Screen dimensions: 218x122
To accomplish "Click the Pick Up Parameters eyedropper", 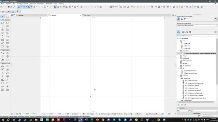I will (12, 7).
